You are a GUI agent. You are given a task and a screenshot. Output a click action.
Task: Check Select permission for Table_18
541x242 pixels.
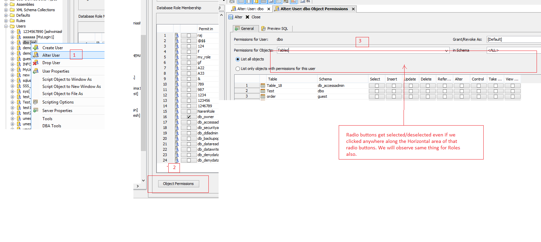click(377, 86)
